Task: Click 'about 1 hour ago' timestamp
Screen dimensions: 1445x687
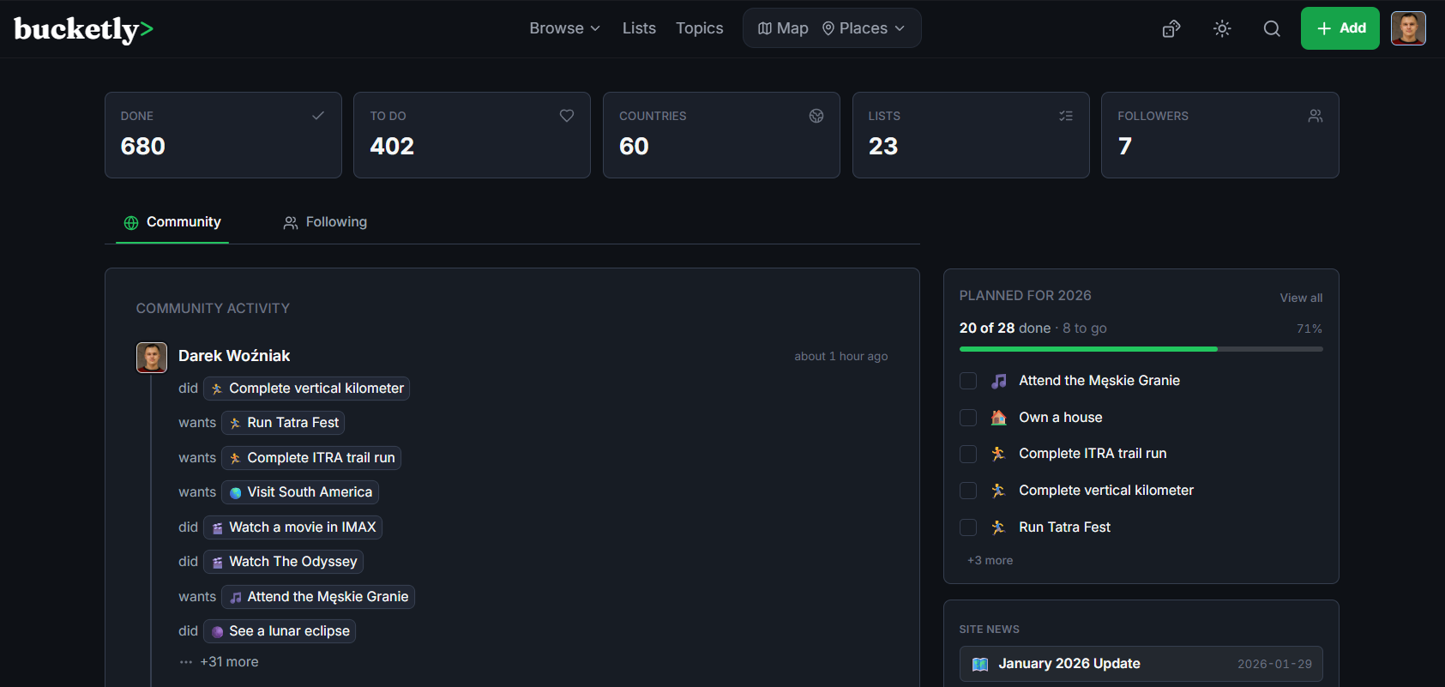Action: tap(840, 356)
